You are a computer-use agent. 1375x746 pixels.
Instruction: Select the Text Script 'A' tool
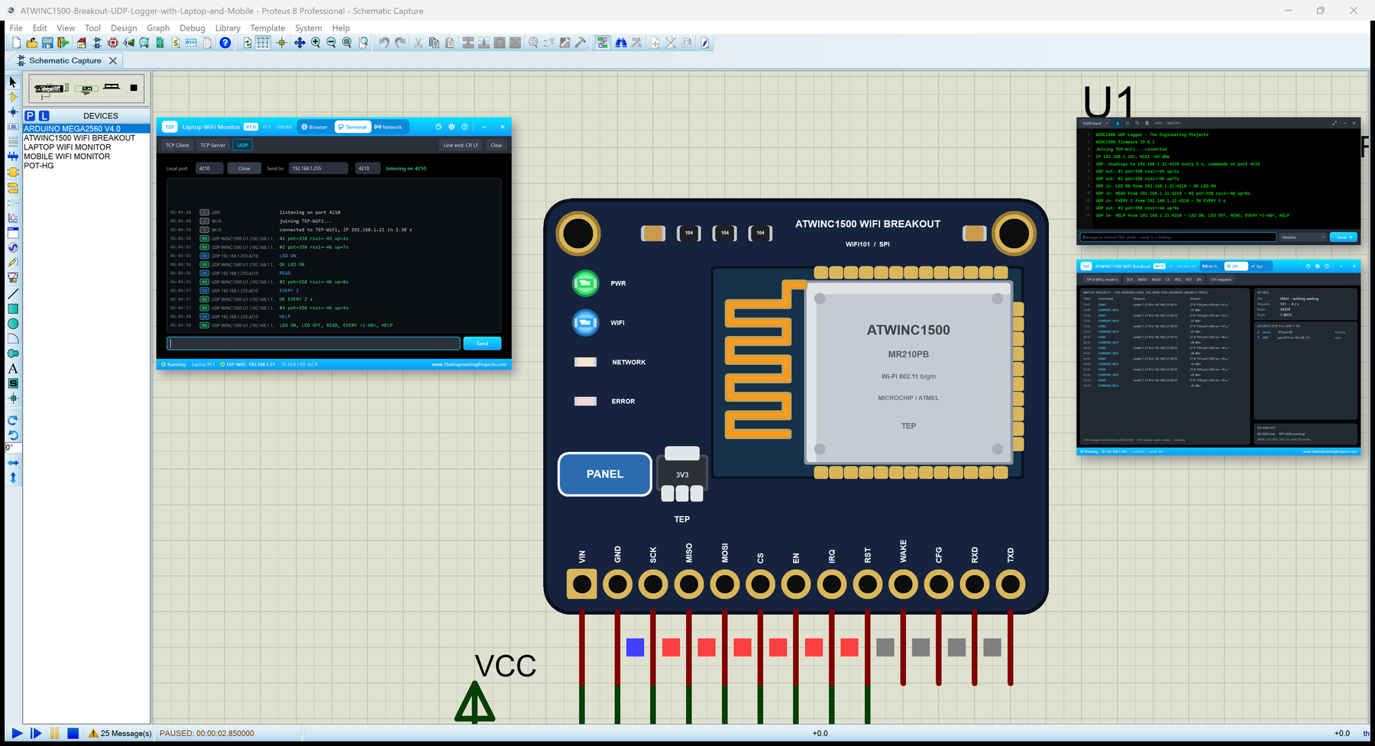tap(12, 369)
